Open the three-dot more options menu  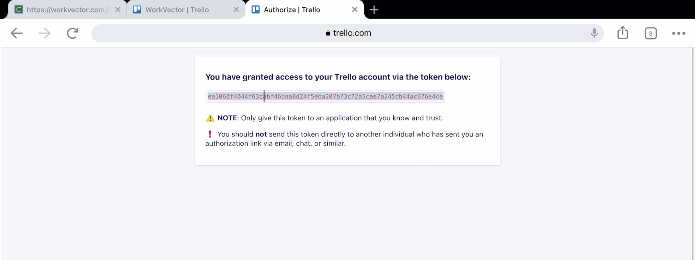click(x=678, y=33)
